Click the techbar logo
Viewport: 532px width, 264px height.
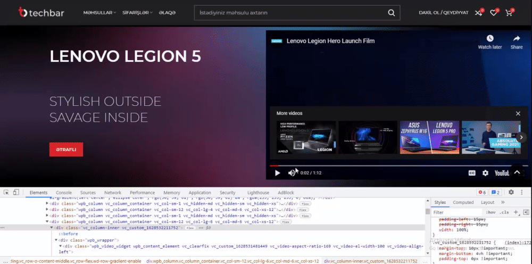(41, 13)
